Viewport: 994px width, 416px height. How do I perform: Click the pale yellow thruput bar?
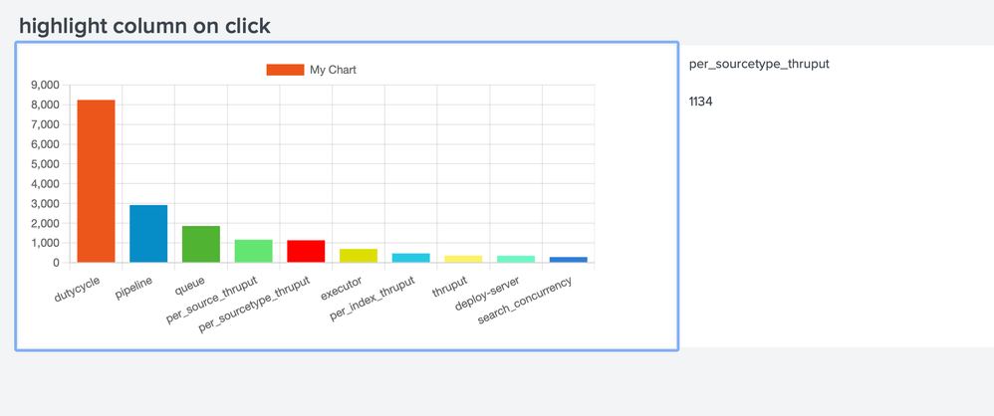pos(463,259)
